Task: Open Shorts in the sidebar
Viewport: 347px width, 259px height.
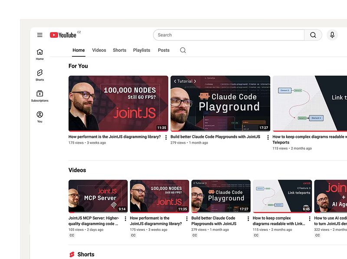Action: [x=40, y=75]
